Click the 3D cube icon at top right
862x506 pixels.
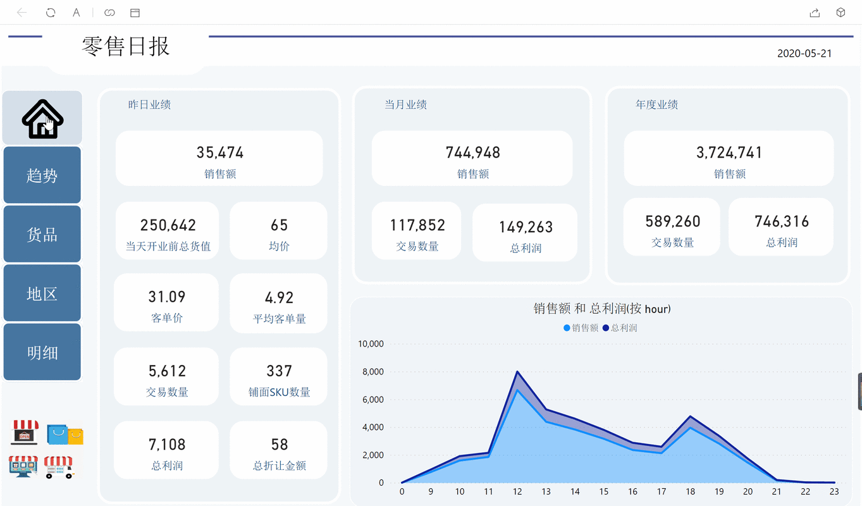click(x=840, y=12)
